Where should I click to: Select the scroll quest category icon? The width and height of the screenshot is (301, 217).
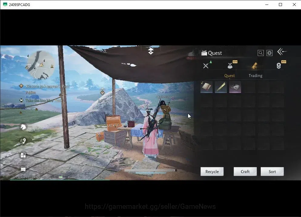[x=255, y=66]
